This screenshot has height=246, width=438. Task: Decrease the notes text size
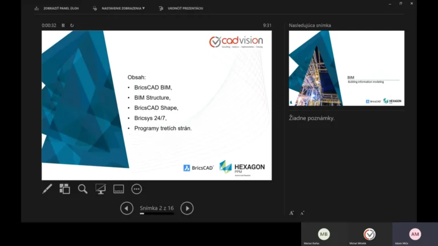point(302,213)
